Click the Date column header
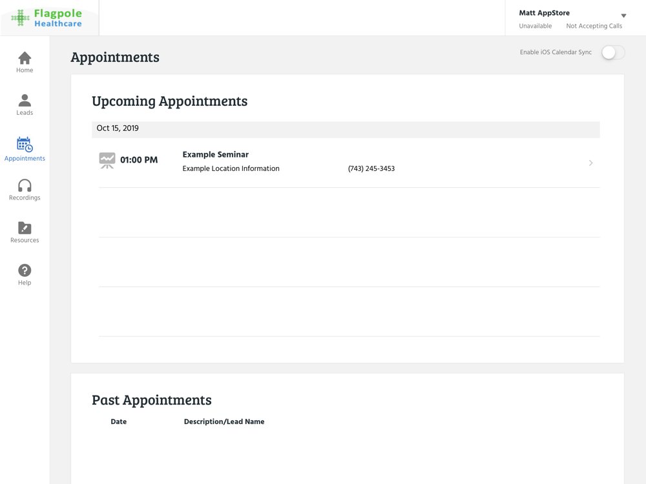Image resolution: width=646 pixels, height=484 pixels. point(119,421)
